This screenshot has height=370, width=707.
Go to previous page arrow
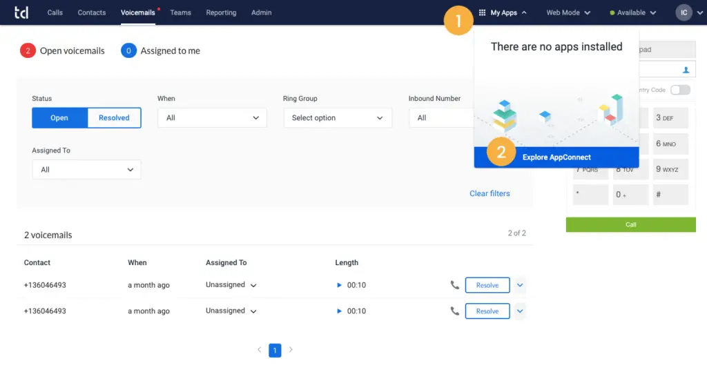click(260, 350)
